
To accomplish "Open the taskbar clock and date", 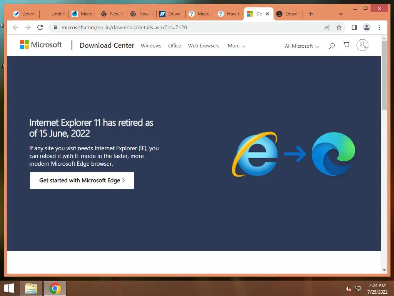I will point(377,289).
